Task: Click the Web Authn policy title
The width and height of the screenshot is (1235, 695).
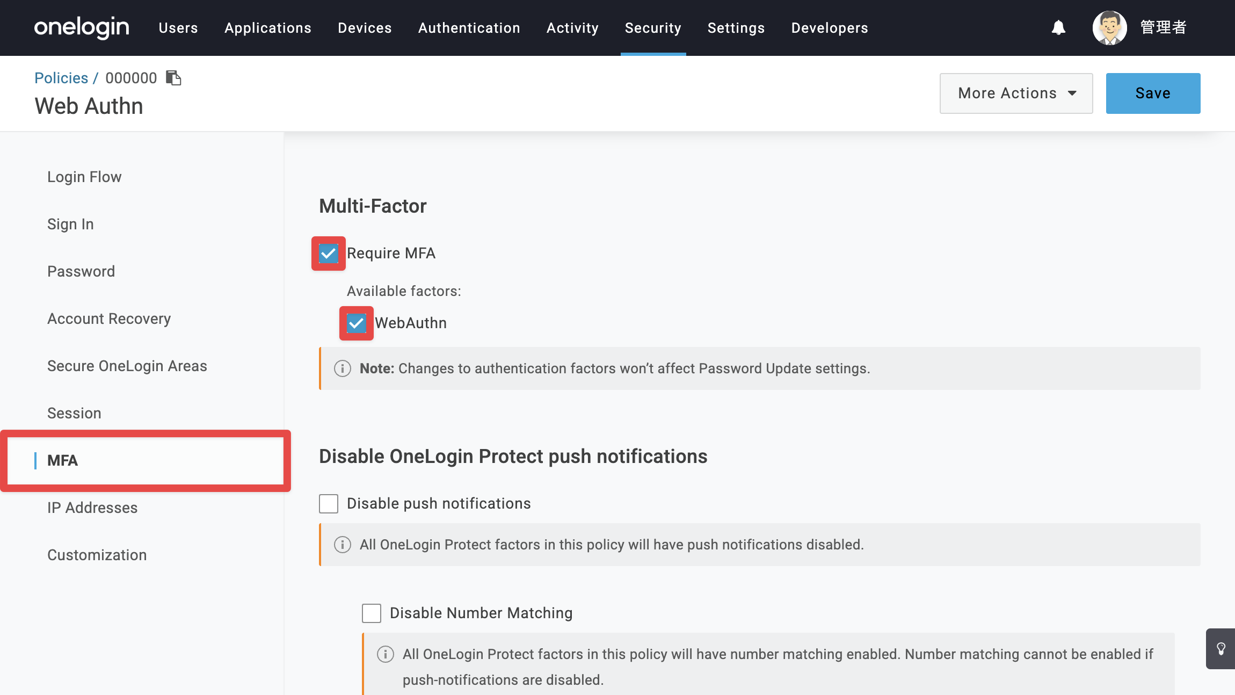Action: tap(89, 106)
